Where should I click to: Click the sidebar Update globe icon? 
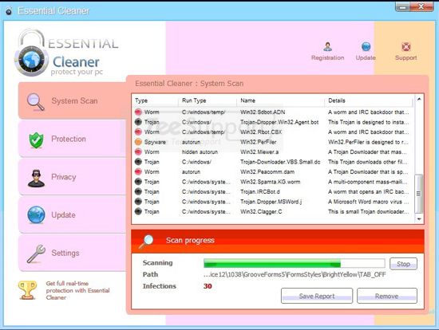pyautogui.click(x=36, y=214)
